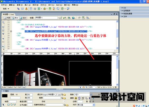This screenshot has height=107, width=149.
Task: Expand the CSS panel group
Action: click(x=125, y=8)
